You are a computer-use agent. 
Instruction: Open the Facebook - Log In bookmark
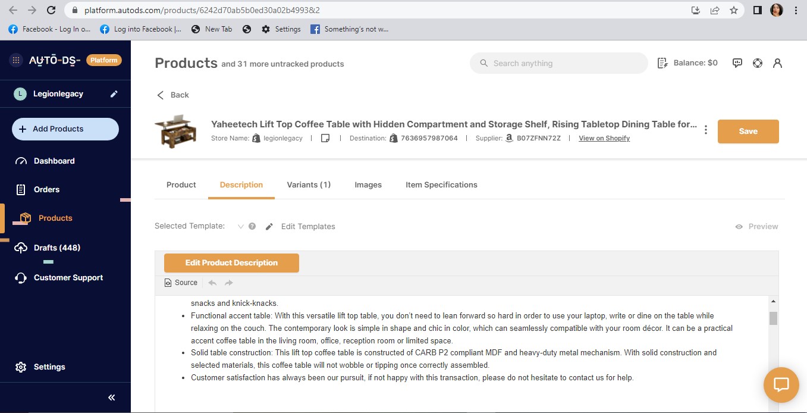pyautogui.click(x=49, y=29)
